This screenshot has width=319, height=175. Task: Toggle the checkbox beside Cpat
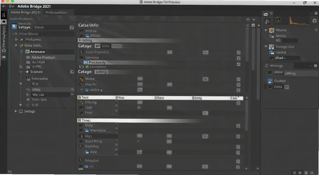coord(81,107)
